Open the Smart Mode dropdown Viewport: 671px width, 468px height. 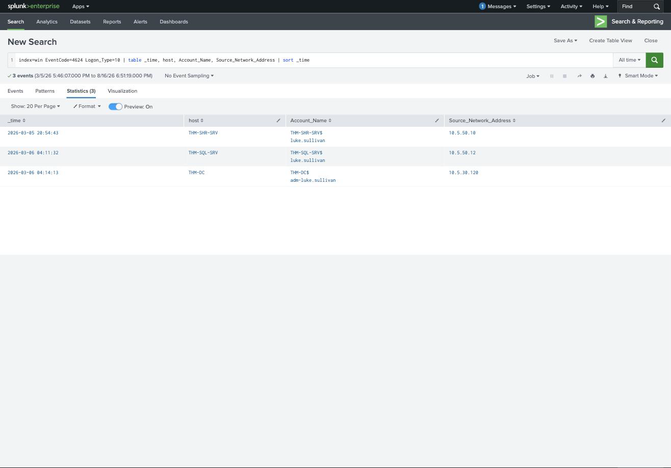[638, 76]
